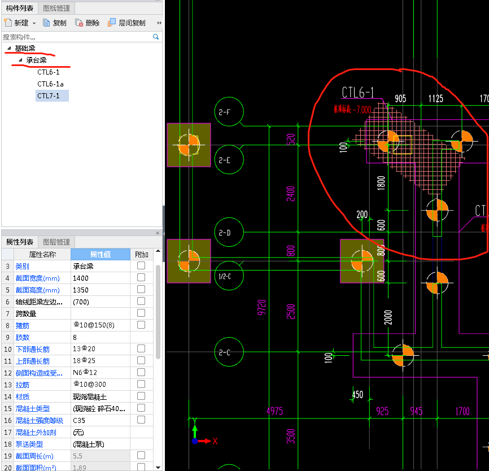Collapse the 承台梁 tree node
The width and height of the screenshot is (489, 471).
tap(20, 60)
